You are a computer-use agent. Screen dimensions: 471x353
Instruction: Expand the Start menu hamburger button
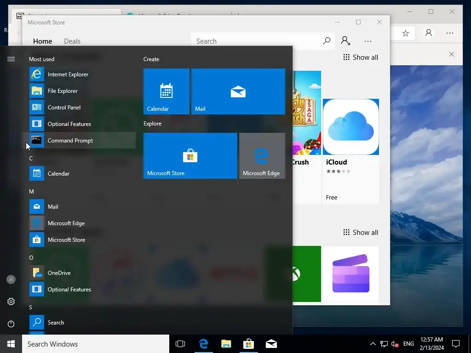coord(11,59)
